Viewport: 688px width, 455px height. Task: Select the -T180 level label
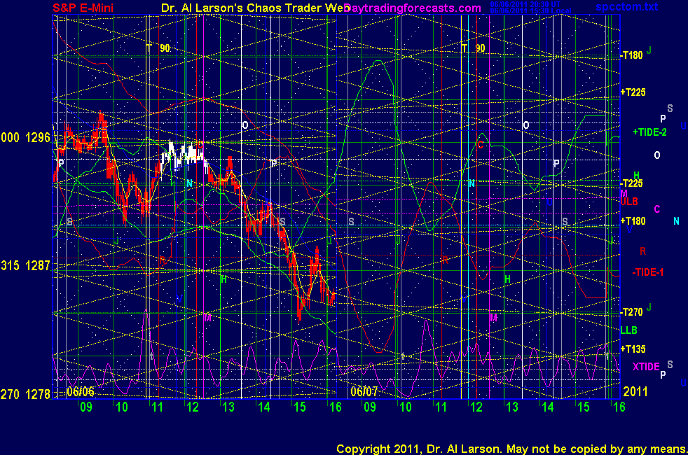[632, 55]
